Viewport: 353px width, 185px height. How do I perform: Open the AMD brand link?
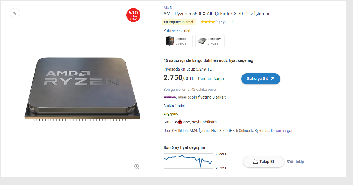[x=168, y=8]
